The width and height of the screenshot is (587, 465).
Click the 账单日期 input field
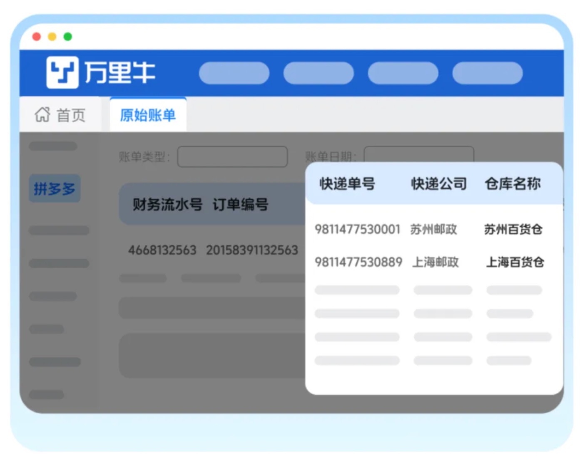click(x=418, y=155)
